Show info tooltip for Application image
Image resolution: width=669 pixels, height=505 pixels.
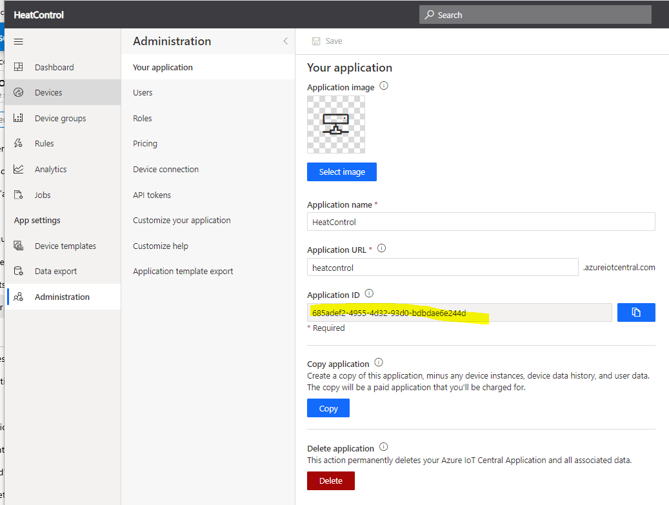(x=384, y=86)
